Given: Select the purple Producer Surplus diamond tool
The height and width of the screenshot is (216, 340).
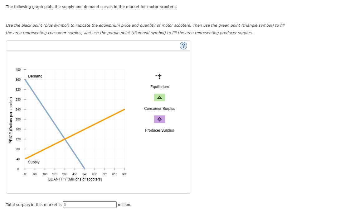Looking at the screenshot, I should pyautogui.click(x=159, y=119).
